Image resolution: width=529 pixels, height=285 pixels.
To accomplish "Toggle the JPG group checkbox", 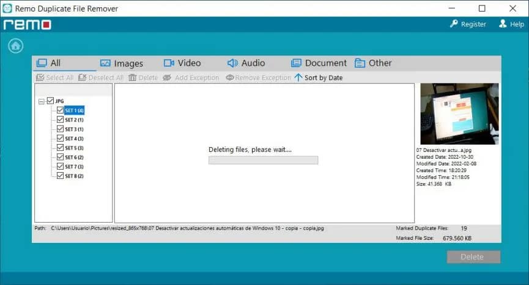I will click(50, 101).
